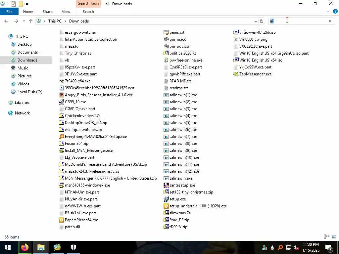Click the Vm0b0t_cw.png image icon
339x254 pixels.
click(236, 39)
